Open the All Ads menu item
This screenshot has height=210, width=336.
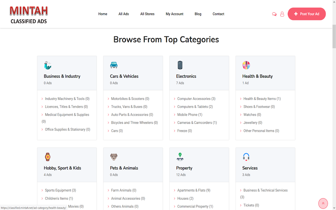pyautogui.click(x=124, y=14)
